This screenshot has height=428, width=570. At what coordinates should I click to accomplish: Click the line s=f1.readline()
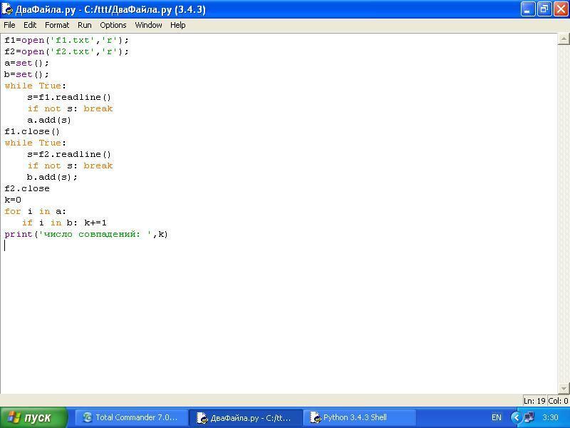coord(69,97)
